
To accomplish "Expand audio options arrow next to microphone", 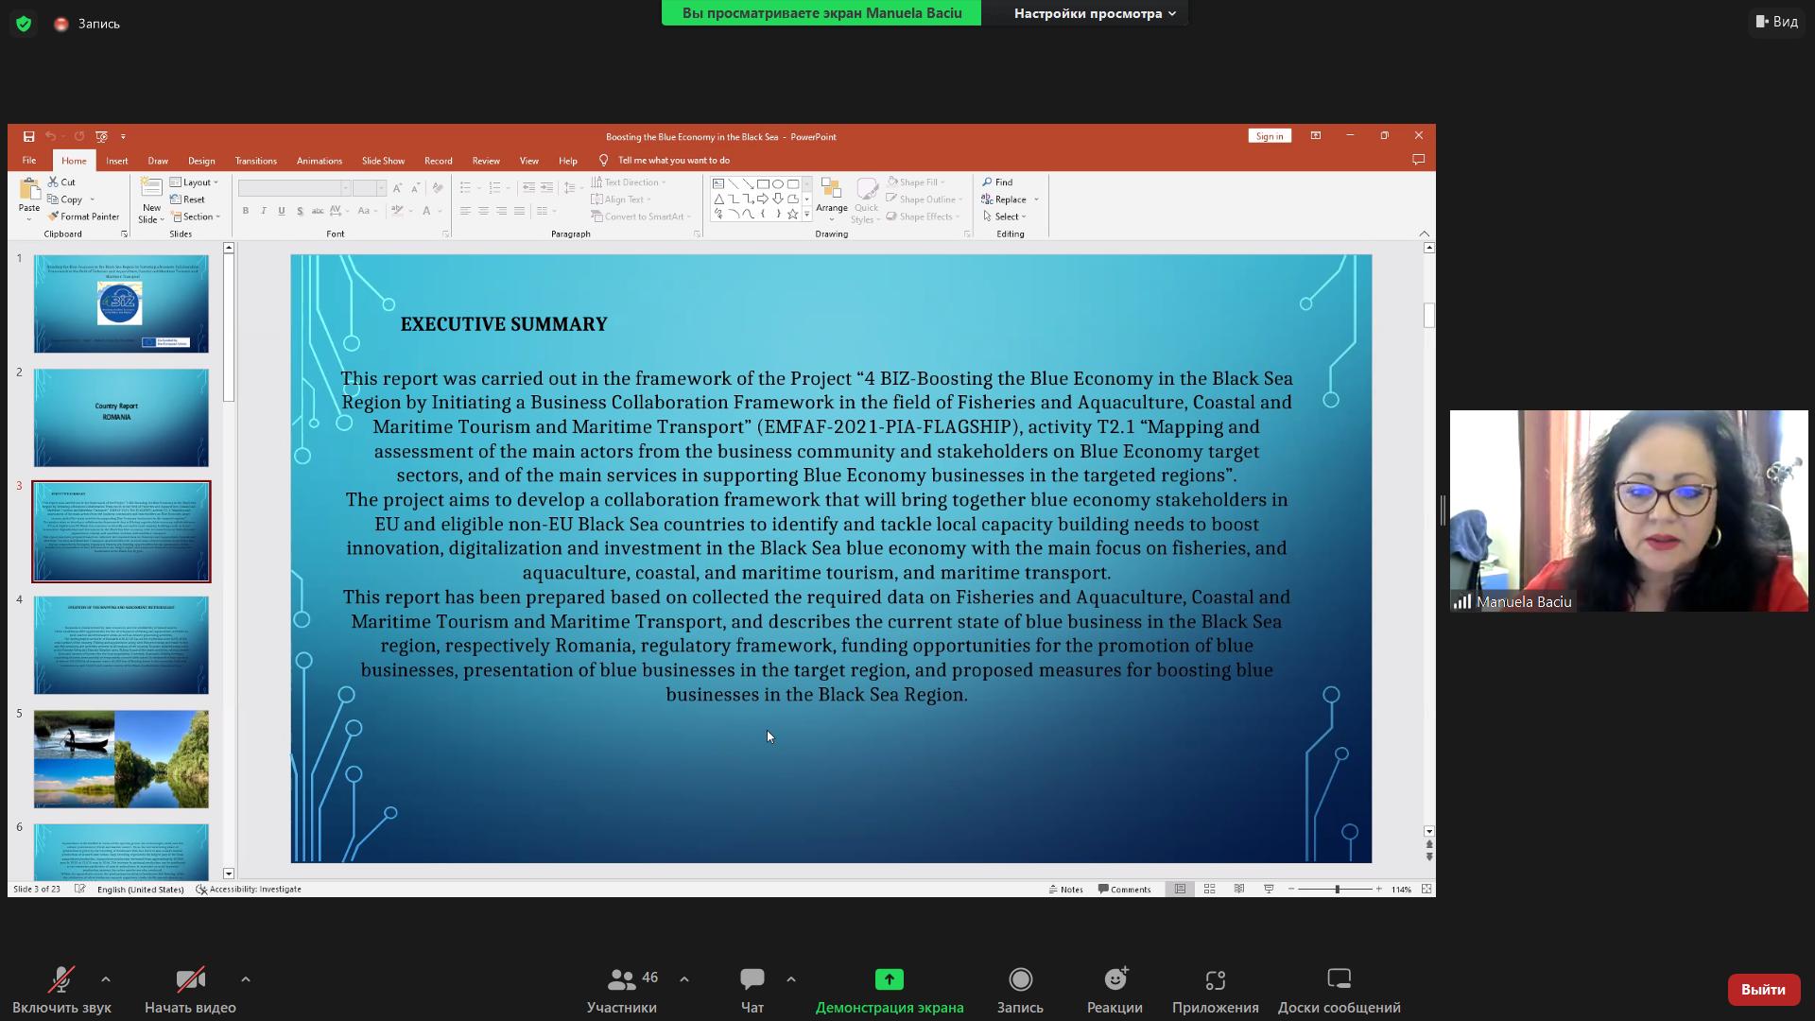I will coord(106,979).
